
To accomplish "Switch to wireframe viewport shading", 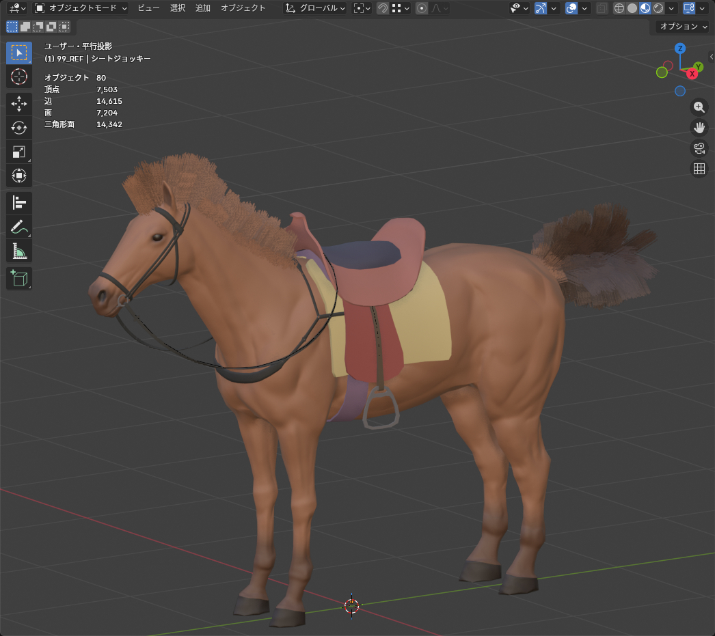I will pyautogui.click(x=619, y=8).
